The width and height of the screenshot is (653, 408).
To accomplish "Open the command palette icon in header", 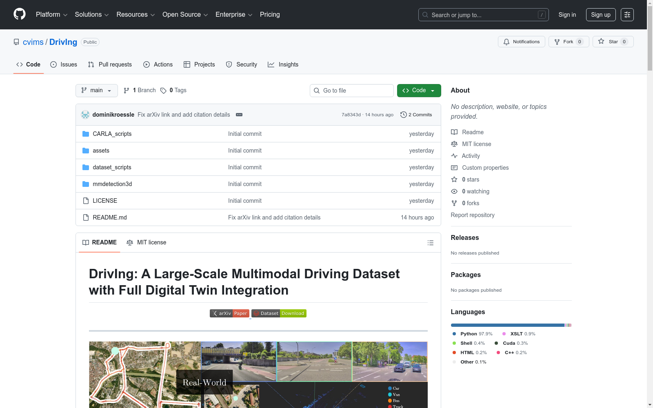I will (627, 15).
